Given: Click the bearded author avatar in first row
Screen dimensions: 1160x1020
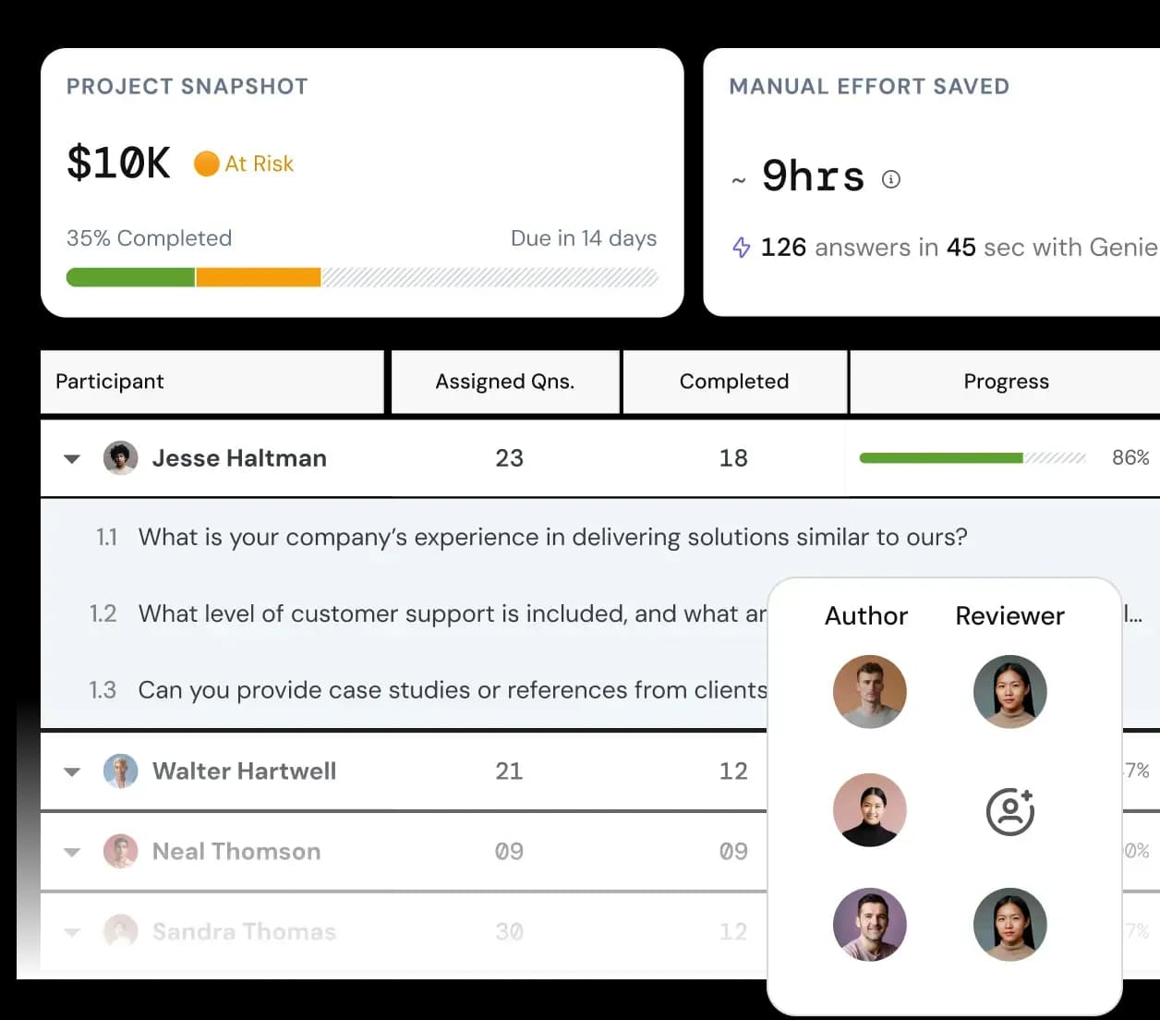Looking at the screenshot, I should point(869,692).
